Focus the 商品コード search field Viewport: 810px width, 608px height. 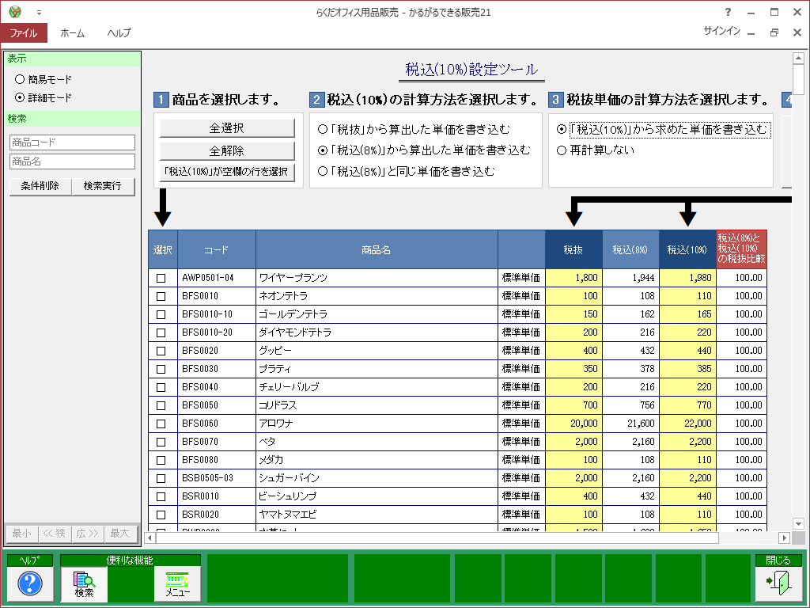point(72,142)
